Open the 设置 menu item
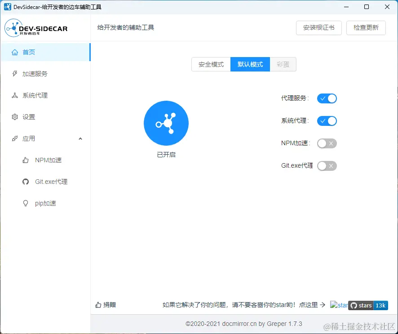The image size is (398, 334). (45, 117)
